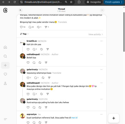Screen dimensions: 125x124
Task: Open View activity
Action: coord(95,34)
